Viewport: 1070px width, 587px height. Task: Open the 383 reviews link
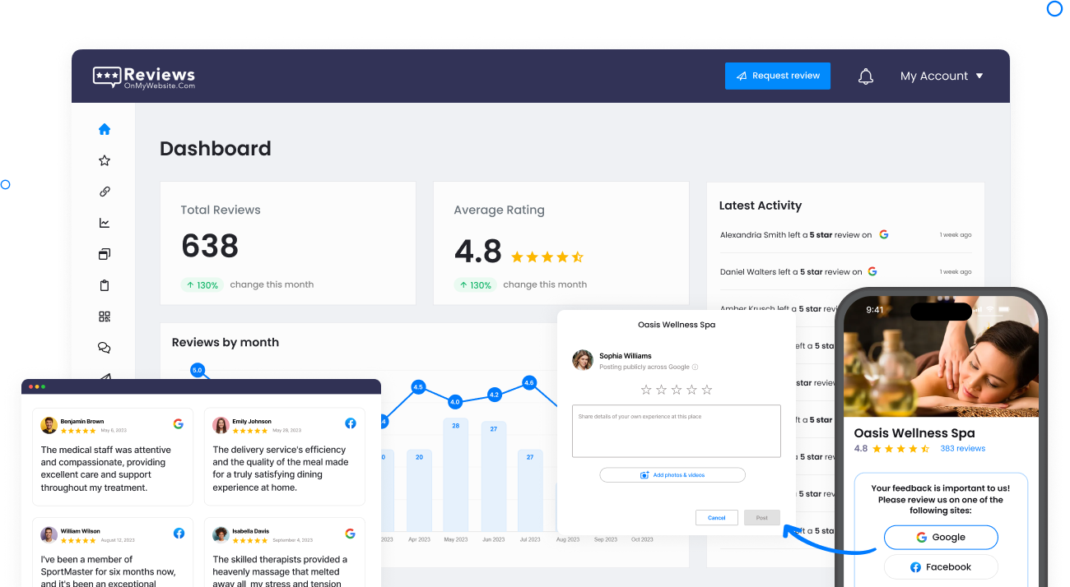962,449
